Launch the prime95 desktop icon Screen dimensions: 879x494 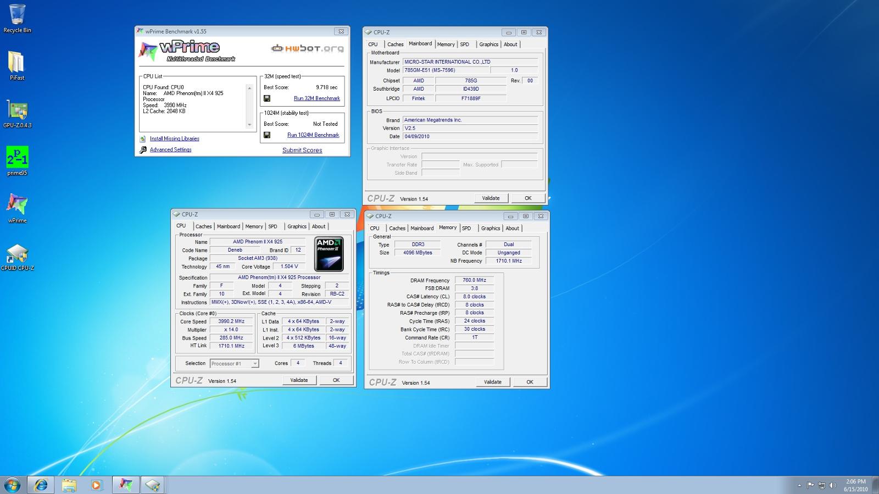tap(17, 161)
